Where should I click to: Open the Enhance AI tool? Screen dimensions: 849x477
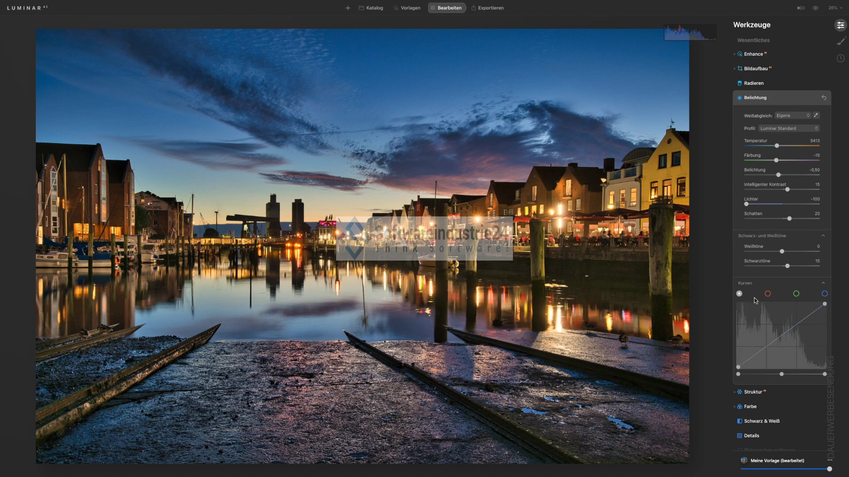(753, 54)
